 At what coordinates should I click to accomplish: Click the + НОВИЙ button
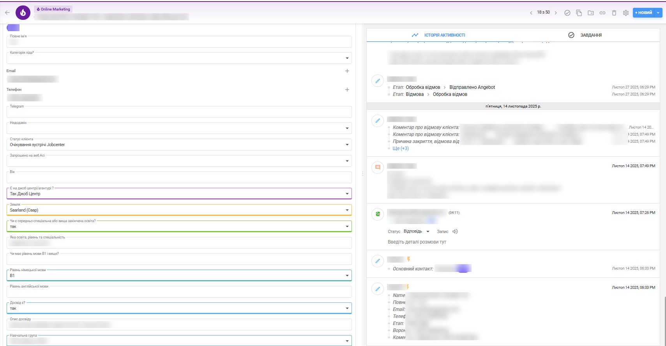pyautogui.click(x=644, y=13)
